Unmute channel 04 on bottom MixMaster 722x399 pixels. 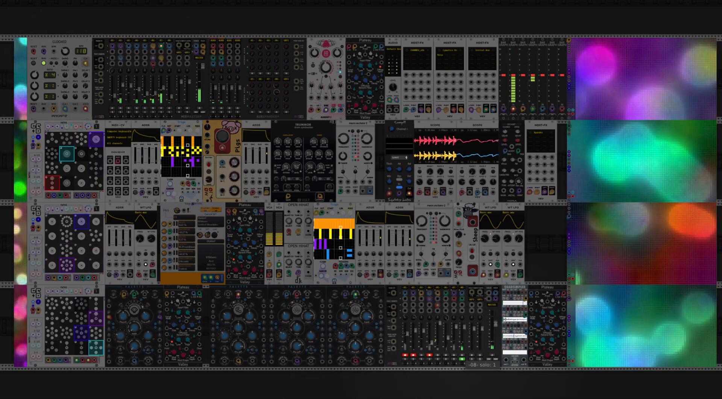point(429,355)
